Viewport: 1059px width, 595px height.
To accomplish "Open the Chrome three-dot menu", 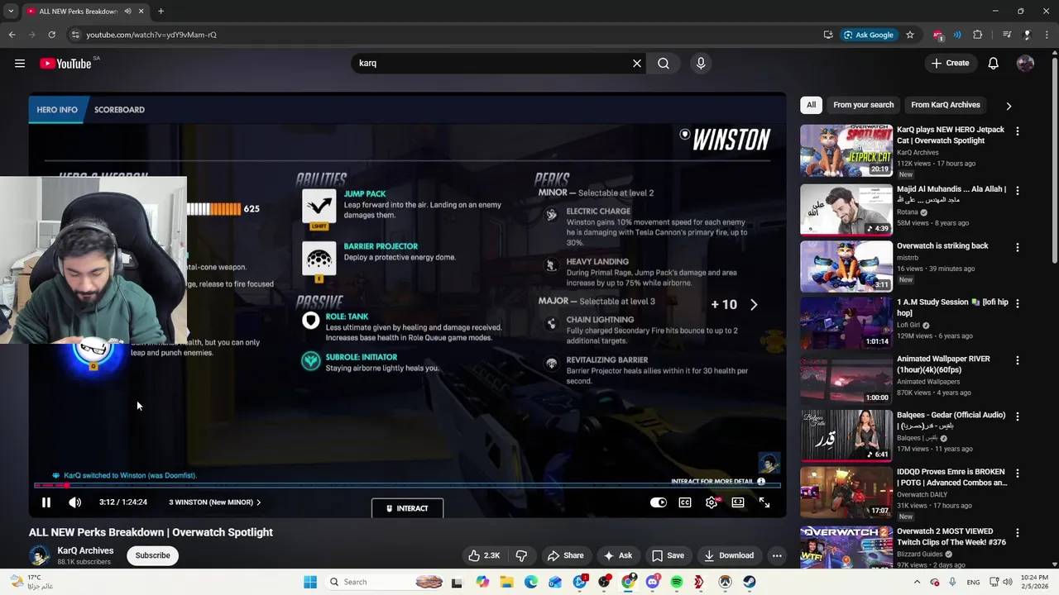I will [1047, 35].
